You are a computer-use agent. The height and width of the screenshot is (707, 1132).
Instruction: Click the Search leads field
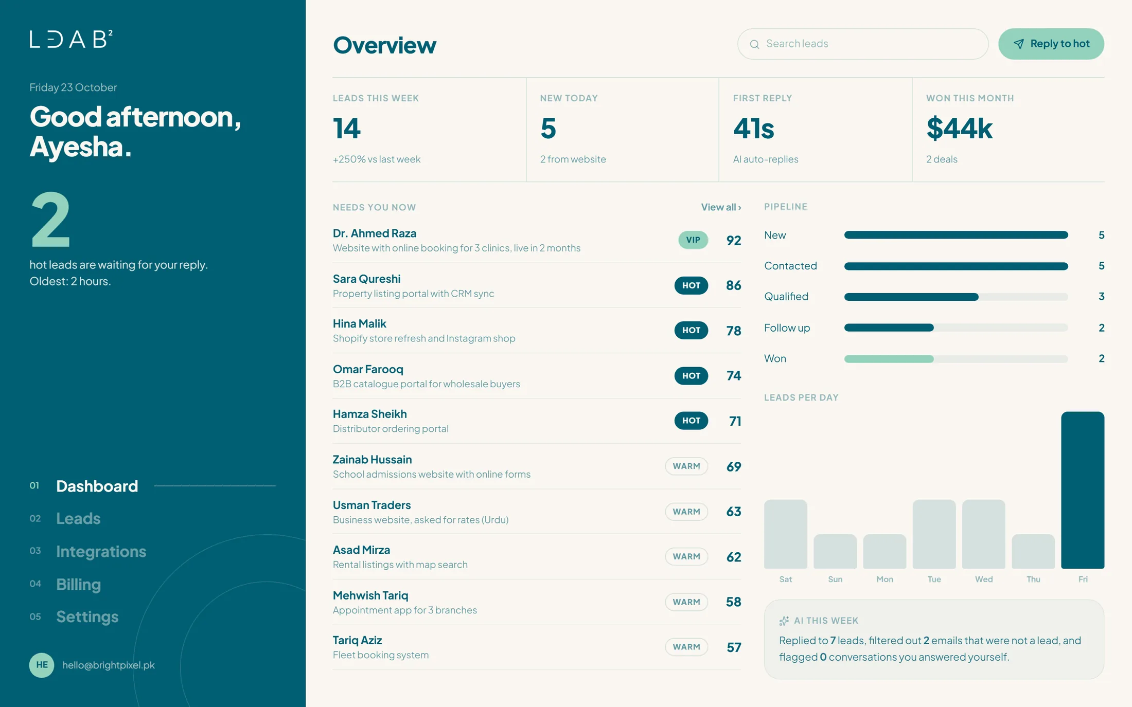pyautogui.click(x=863, y=44)
